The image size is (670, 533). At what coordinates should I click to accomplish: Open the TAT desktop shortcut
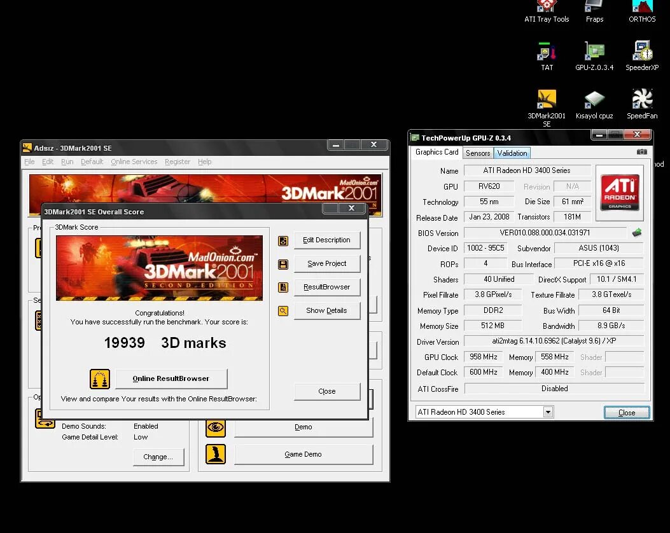coord(547,56)
